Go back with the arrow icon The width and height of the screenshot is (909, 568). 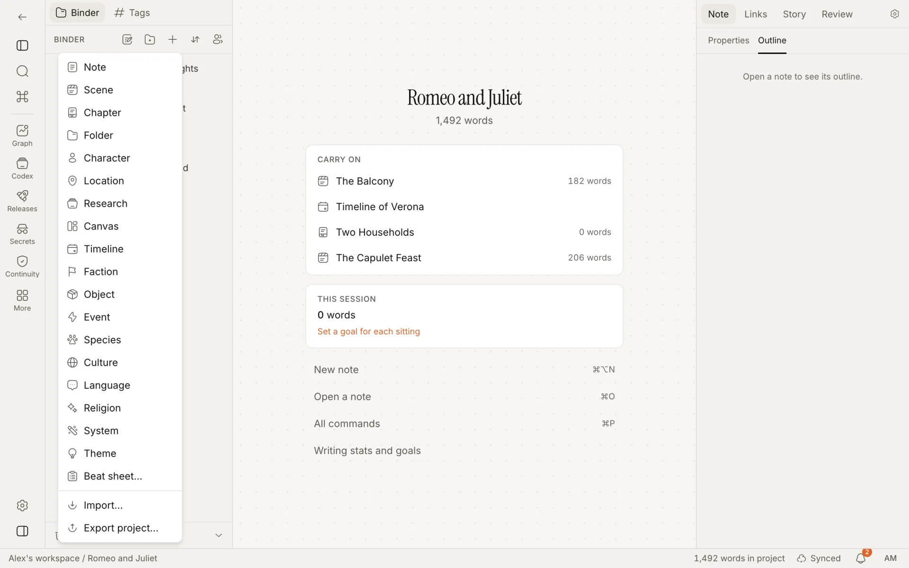(22, 17)
